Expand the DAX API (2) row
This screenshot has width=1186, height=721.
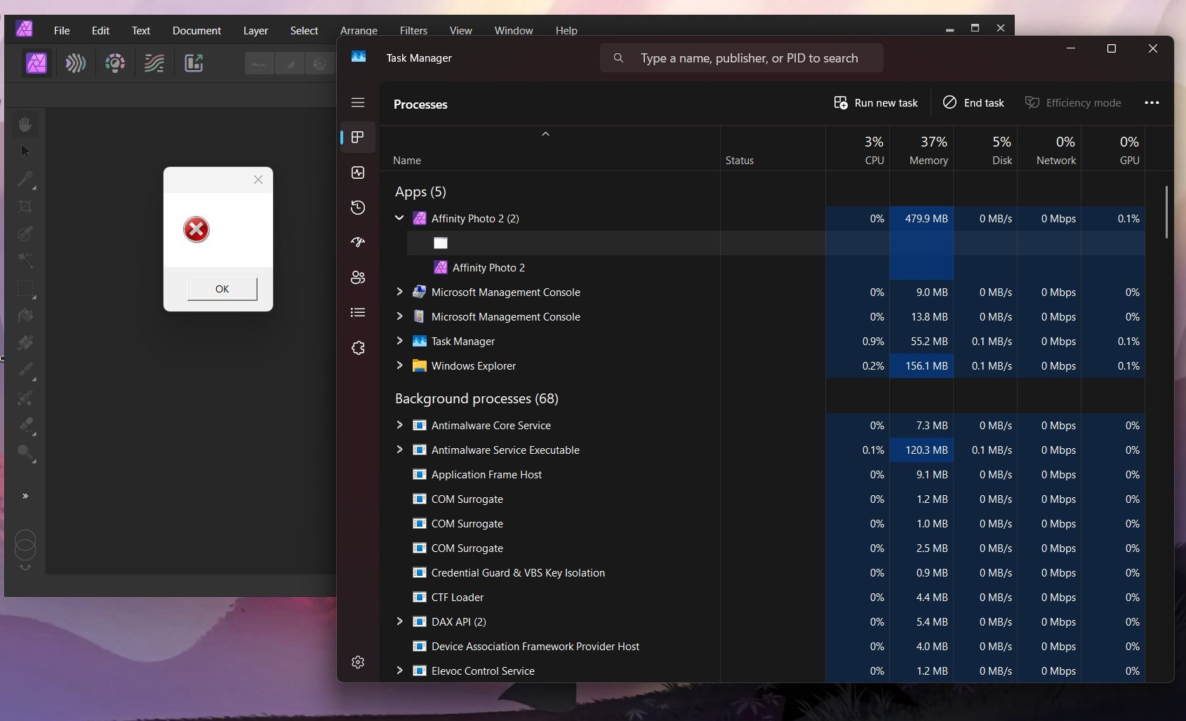click(399, 621)
